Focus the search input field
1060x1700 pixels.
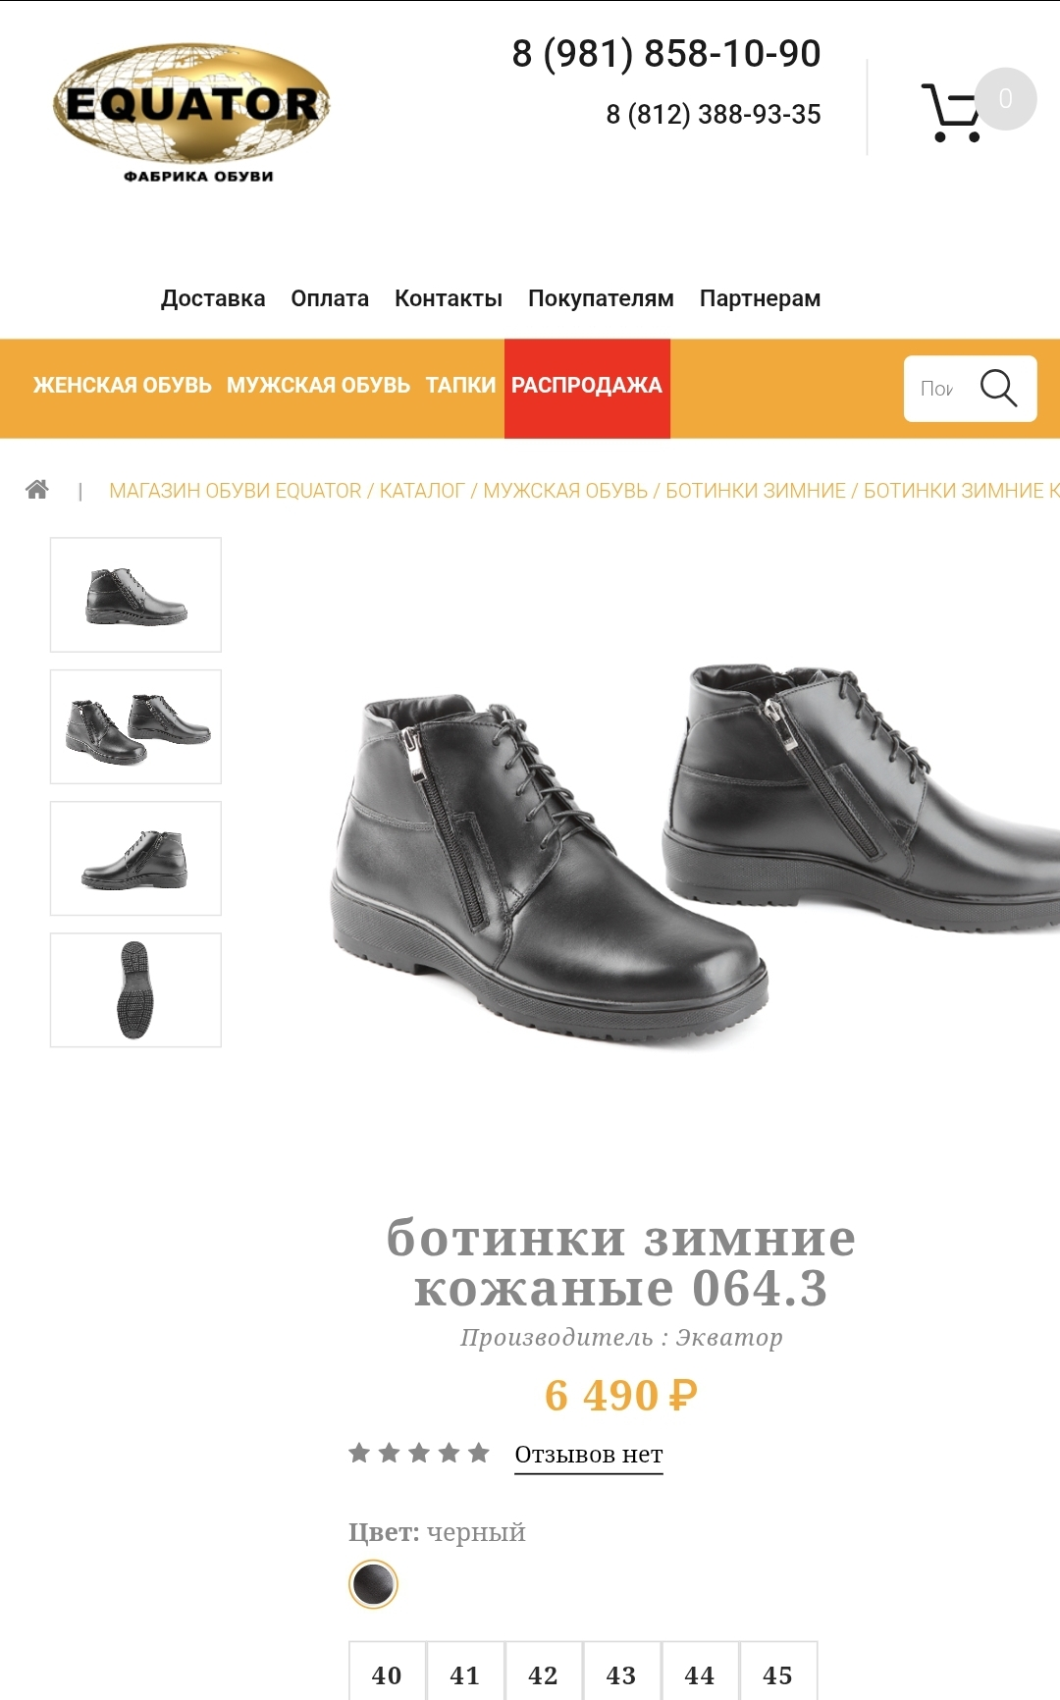[x=938, y=389]
